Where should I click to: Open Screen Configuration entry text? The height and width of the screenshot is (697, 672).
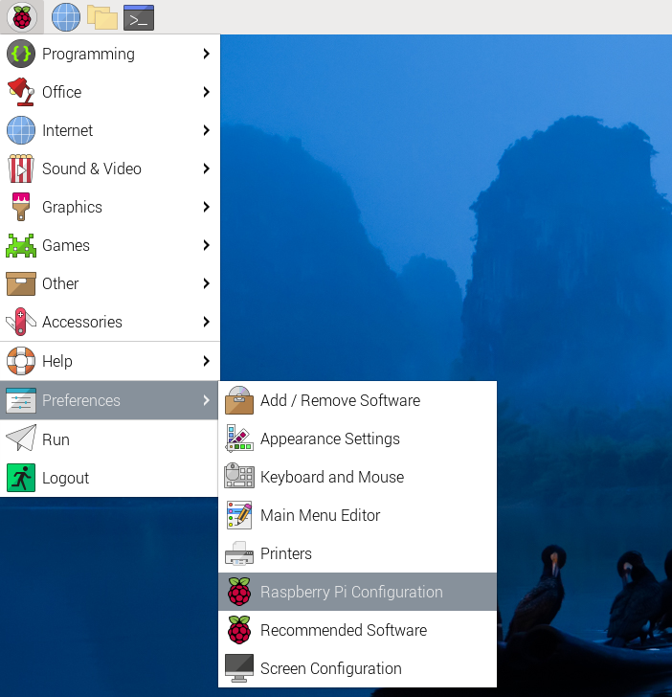[x=330, y=669]
